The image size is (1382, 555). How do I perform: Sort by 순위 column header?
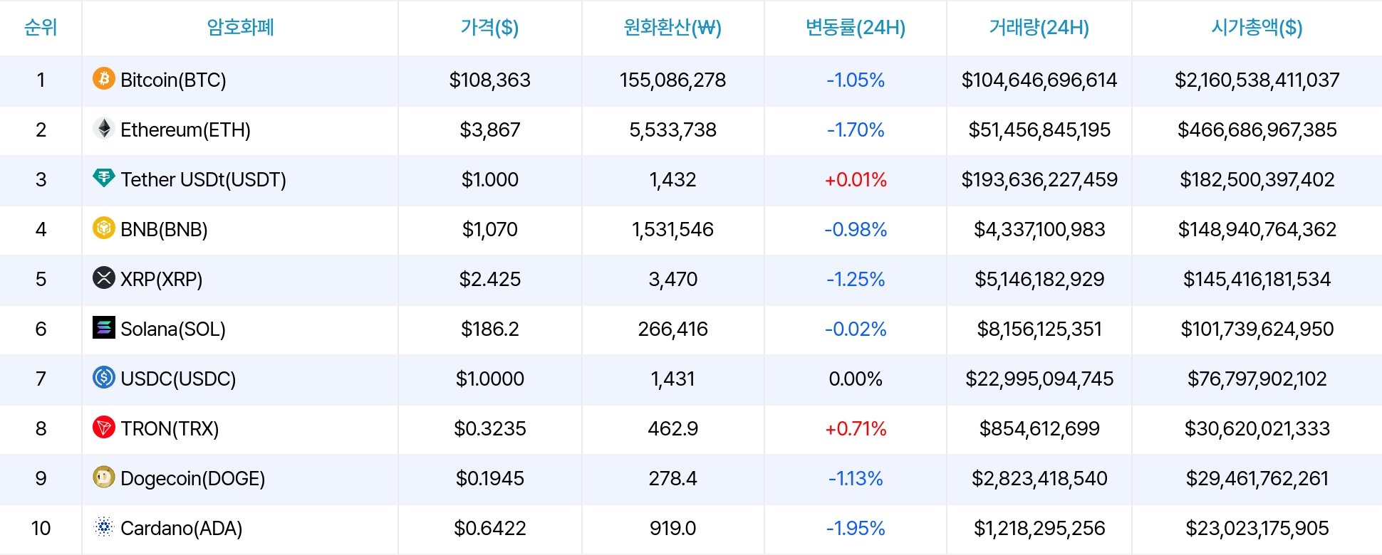click(x=41, y=28)
